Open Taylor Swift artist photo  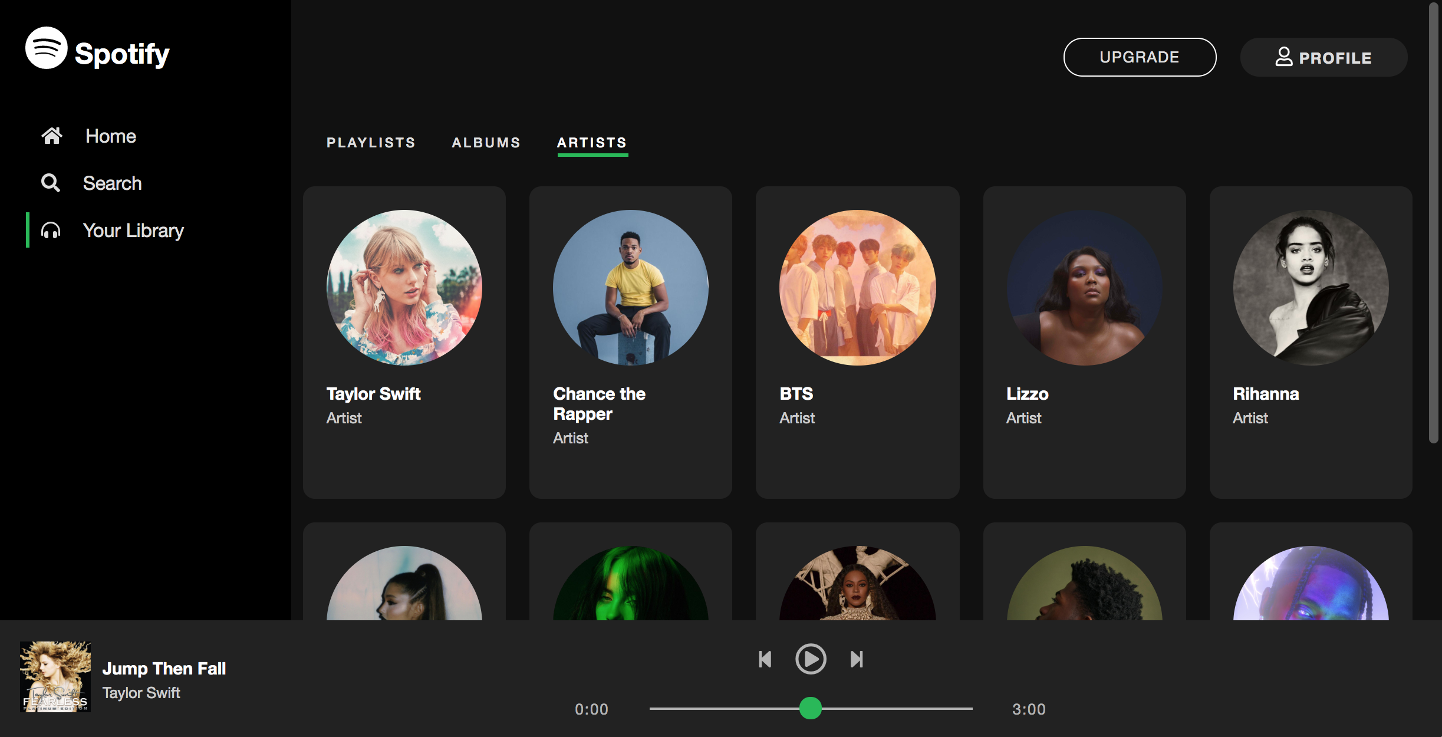[404, 288]
